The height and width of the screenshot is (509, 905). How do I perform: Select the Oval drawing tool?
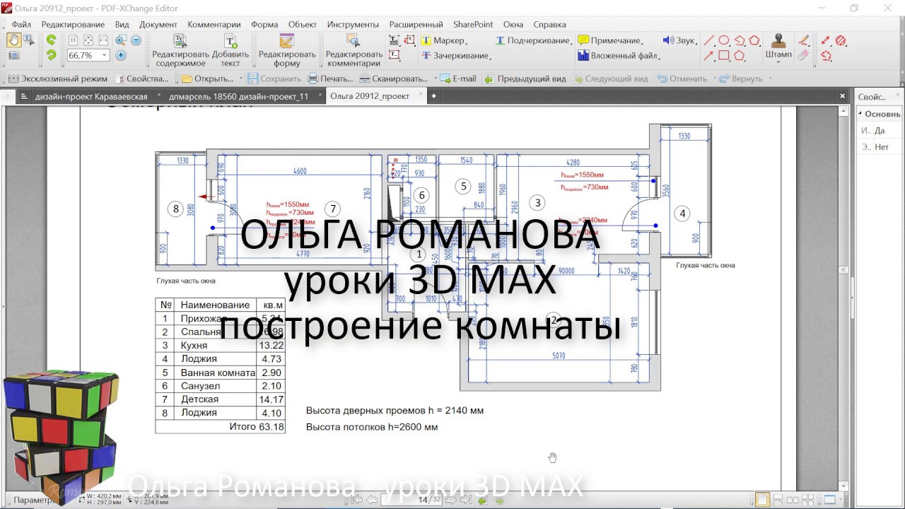[724, 40]
